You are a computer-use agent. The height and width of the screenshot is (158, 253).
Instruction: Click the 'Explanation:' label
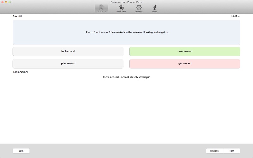[21, 72]
